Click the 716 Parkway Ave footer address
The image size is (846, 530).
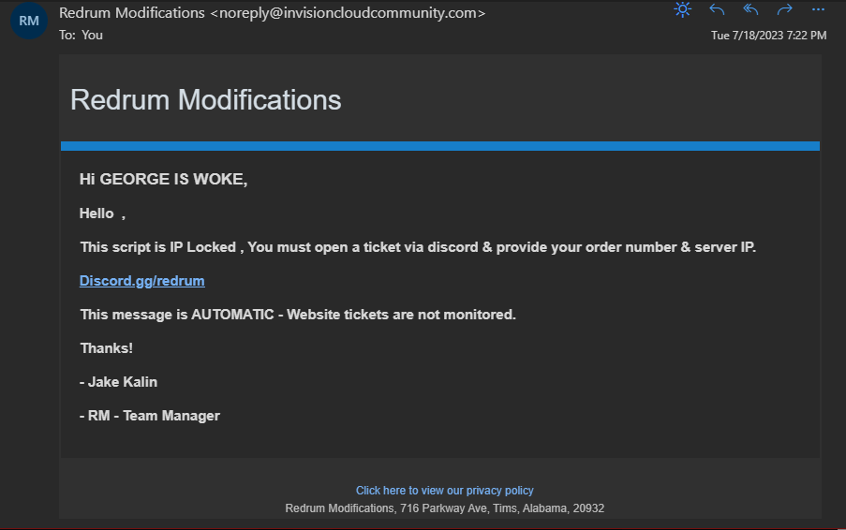(444, 508)
